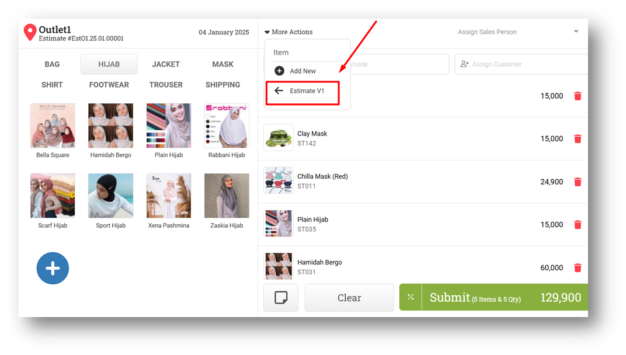Open the Assign Customer field

(521, 64)
